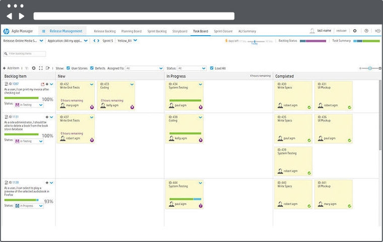Viewport: 383px width, 242px height.
Task: Adjust the card size zoom slider
Action: point(370,68)
